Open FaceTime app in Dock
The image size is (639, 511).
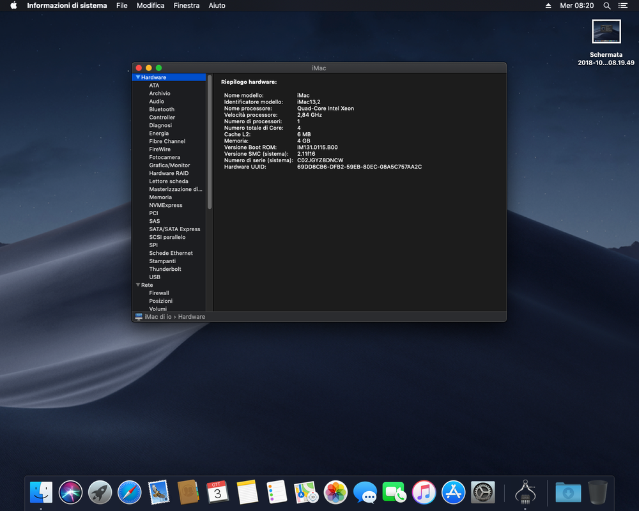coord(394,492)
